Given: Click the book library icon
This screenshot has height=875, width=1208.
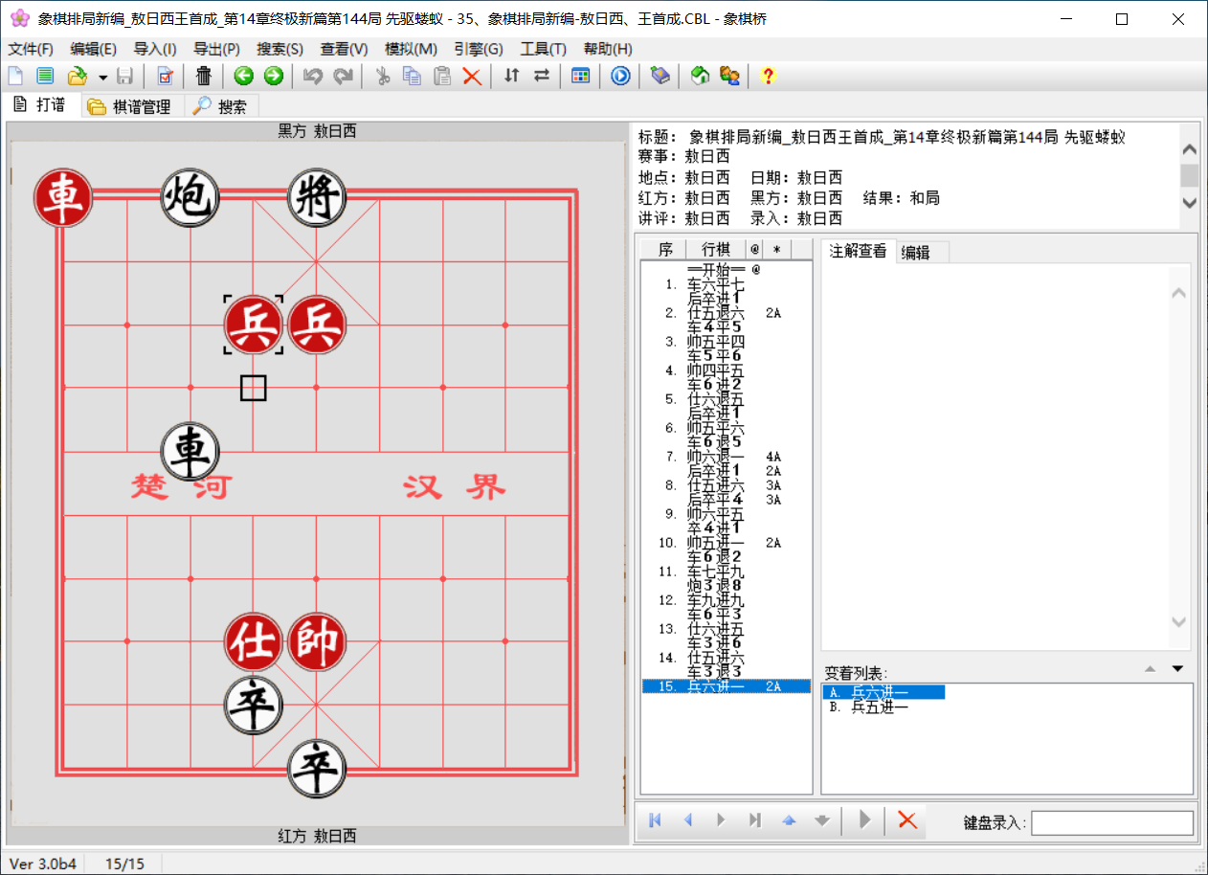Looking at the screenshot, I should [x=660, y=77].
